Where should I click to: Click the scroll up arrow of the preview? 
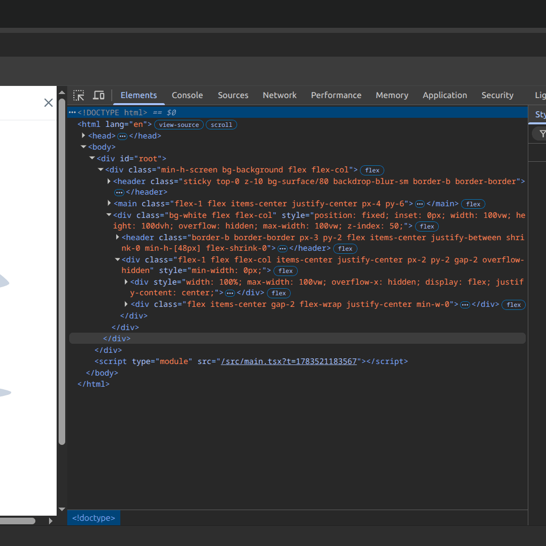(x=62, y=93)
